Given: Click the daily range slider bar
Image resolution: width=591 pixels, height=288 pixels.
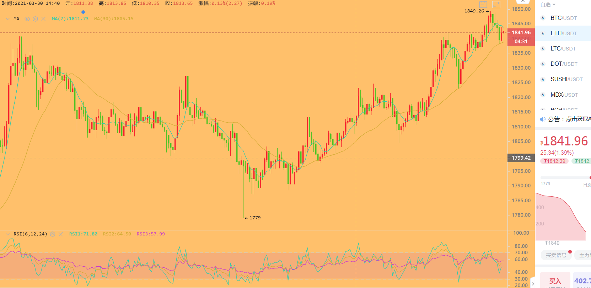Looking at the screenshot, I should click(565, 177).
